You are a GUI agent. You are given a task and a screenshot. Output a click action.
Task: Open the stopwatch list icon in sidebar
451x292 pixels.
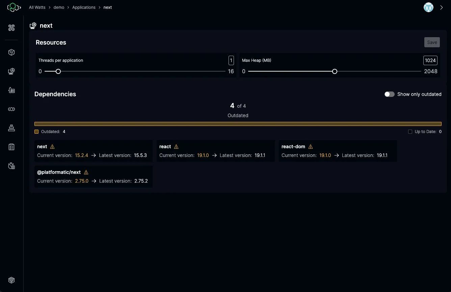pyautogui.click(x=11, y=166)
